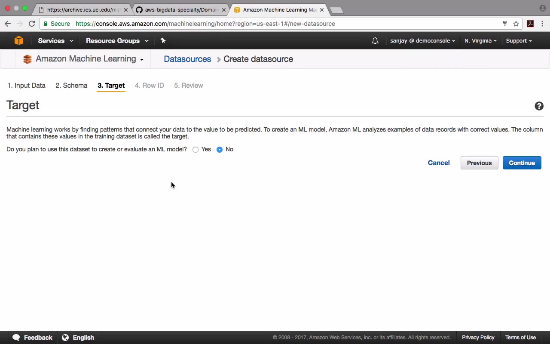The height and width of the screenshot is (344, 550).
Task: Close the aws-bigdata-specialty GitHub tab
Action: pyautogui.click(x=223, y=10)
